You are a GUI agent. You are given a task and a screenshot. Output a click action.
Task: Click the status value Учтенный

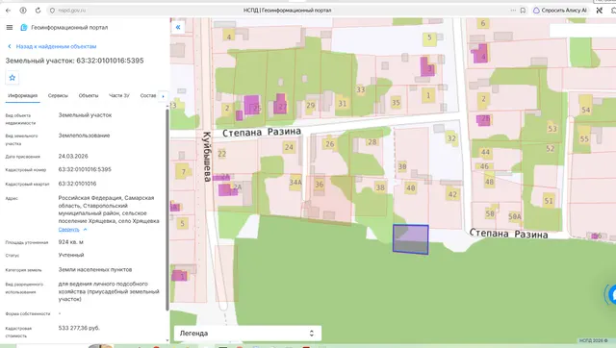click(x=71, y=255)
